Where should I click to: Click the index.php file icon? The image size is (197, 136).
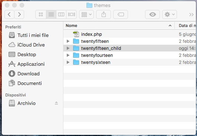[x=76, y=34]
